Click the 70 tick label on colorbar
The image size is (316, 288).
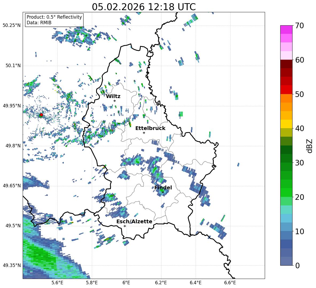pyautogui.click(x=300, y=26)
